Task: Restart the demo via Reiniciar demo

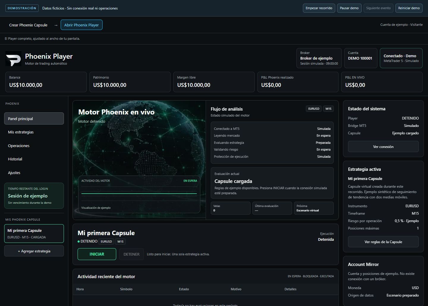Action: point(409,8)
